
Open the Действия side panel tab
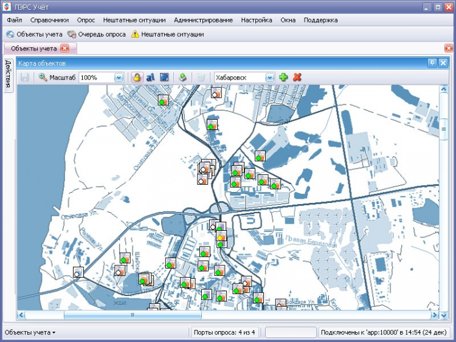[x=8, y=74]
